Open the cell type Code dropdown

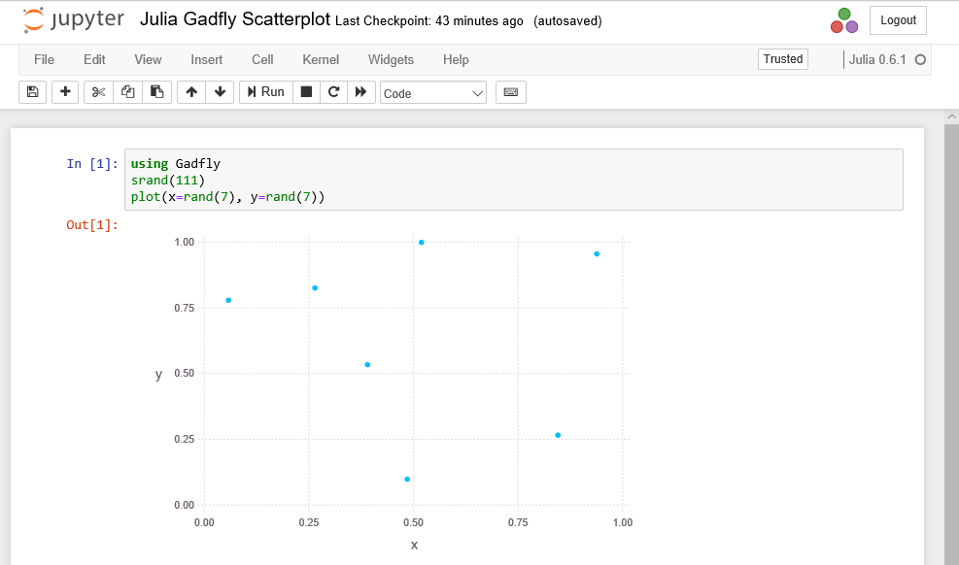pyautogui.click(x=433, y=93)
